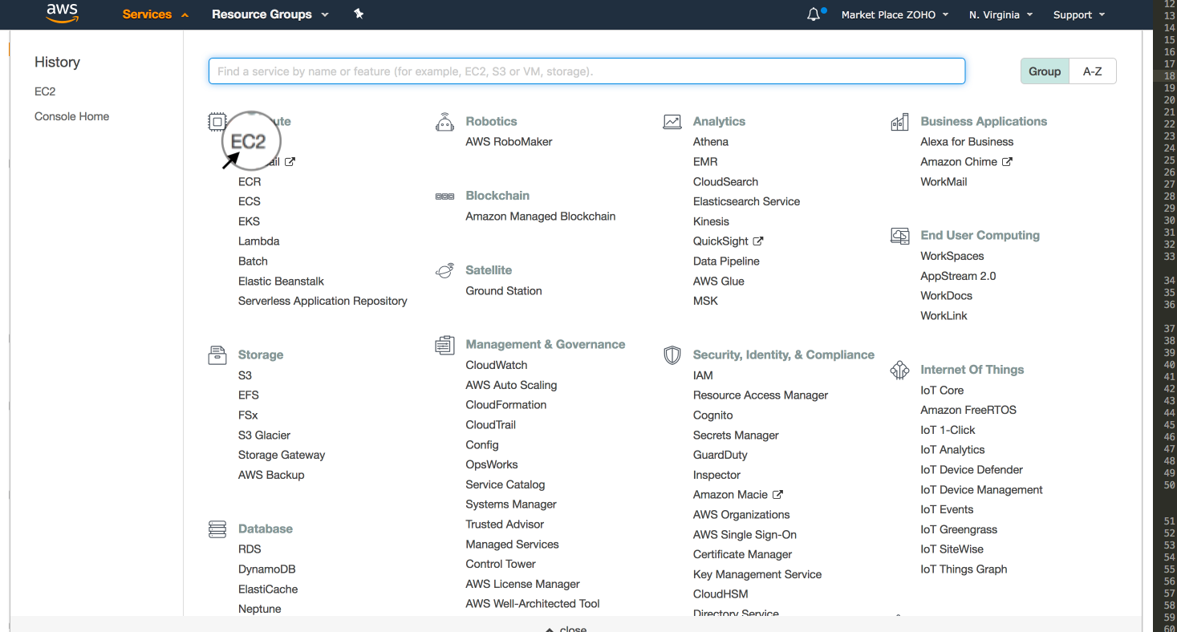Click the End User Computing icon
Viewport: 1177px width, 632px height.
(899, 236)
